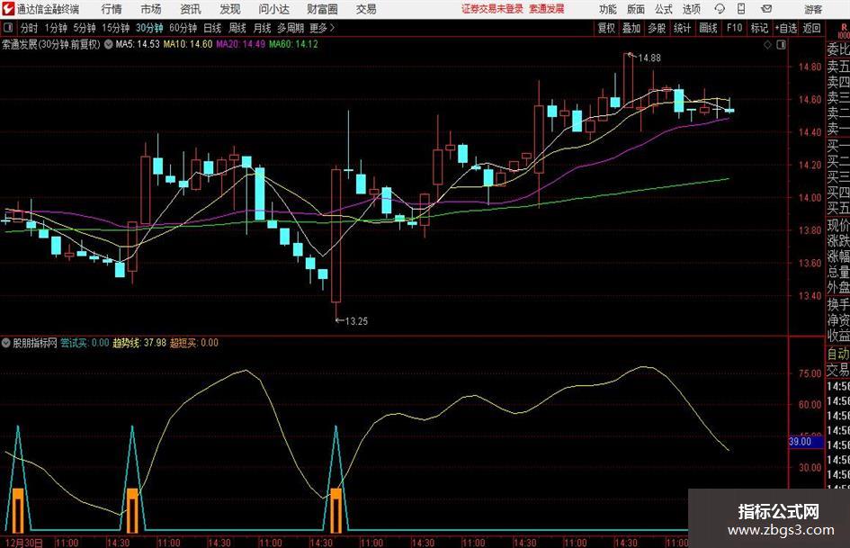
Task: Click the MA5: 14.53 label
Action: 138,44
